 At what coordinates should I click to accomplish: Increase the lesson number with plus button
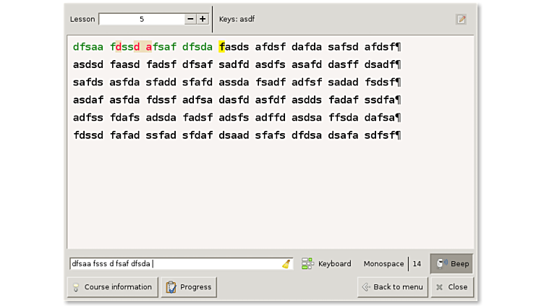[203, 19]
